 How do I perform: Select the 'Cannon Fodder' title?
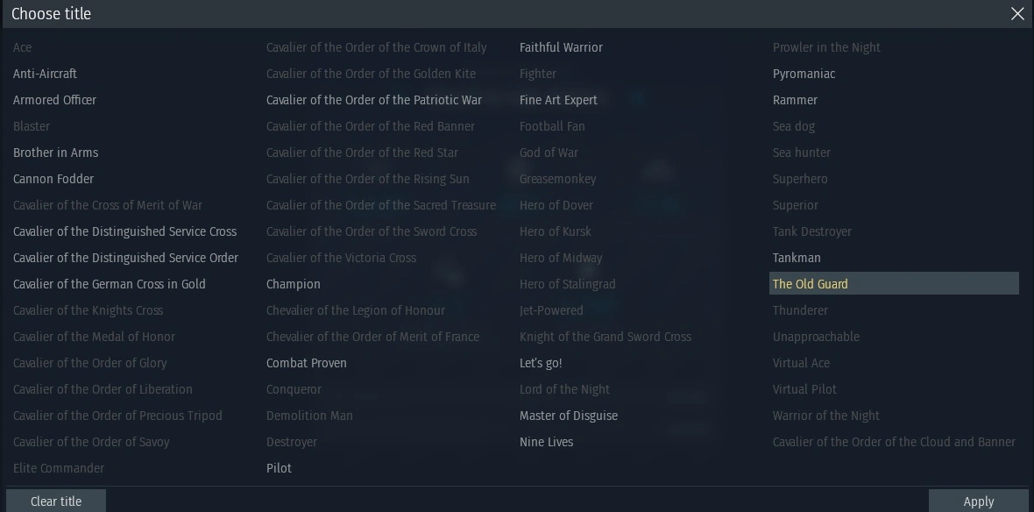pyautogui.click(x=53, y=179)
